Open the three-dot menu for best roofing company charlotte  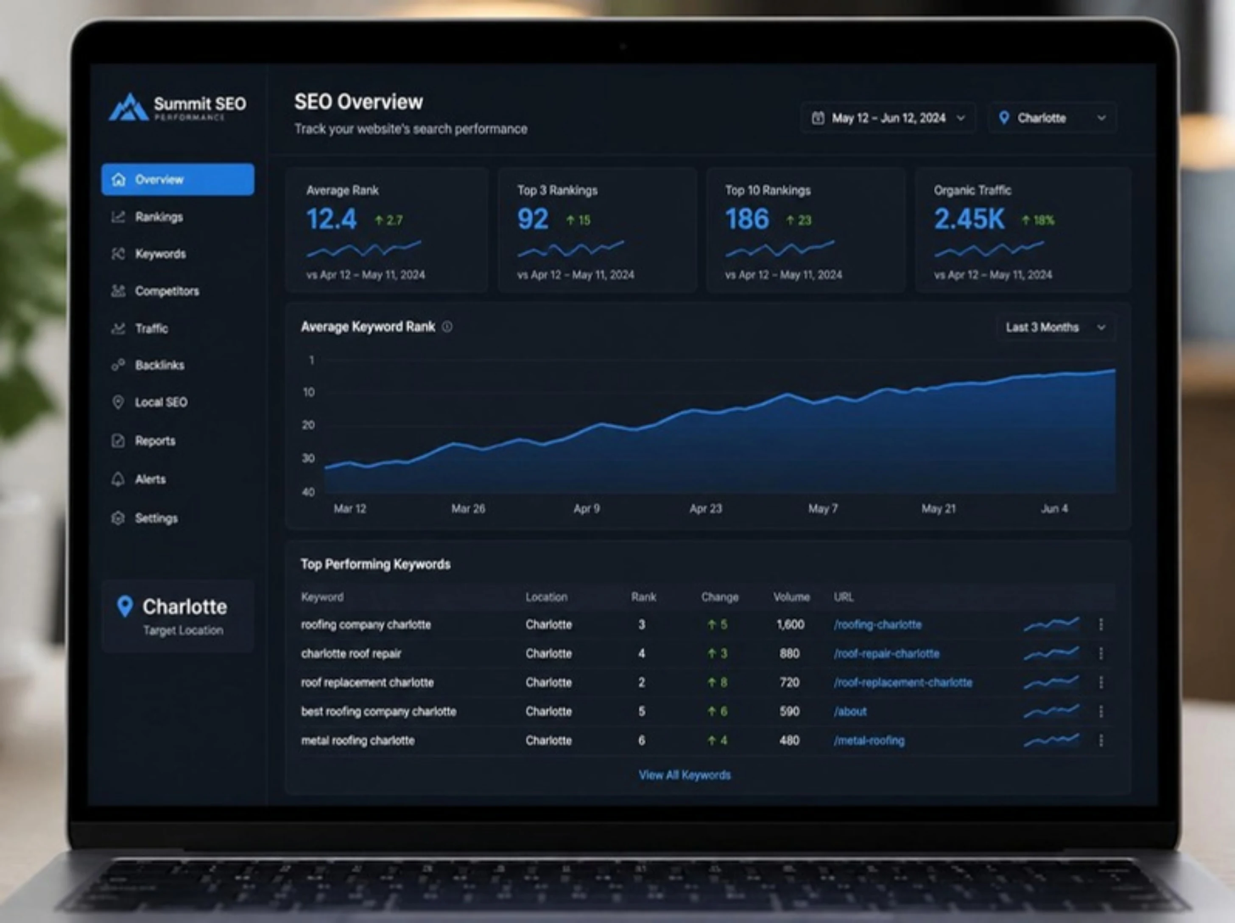pyautogui.click(x=1101, y=711)
